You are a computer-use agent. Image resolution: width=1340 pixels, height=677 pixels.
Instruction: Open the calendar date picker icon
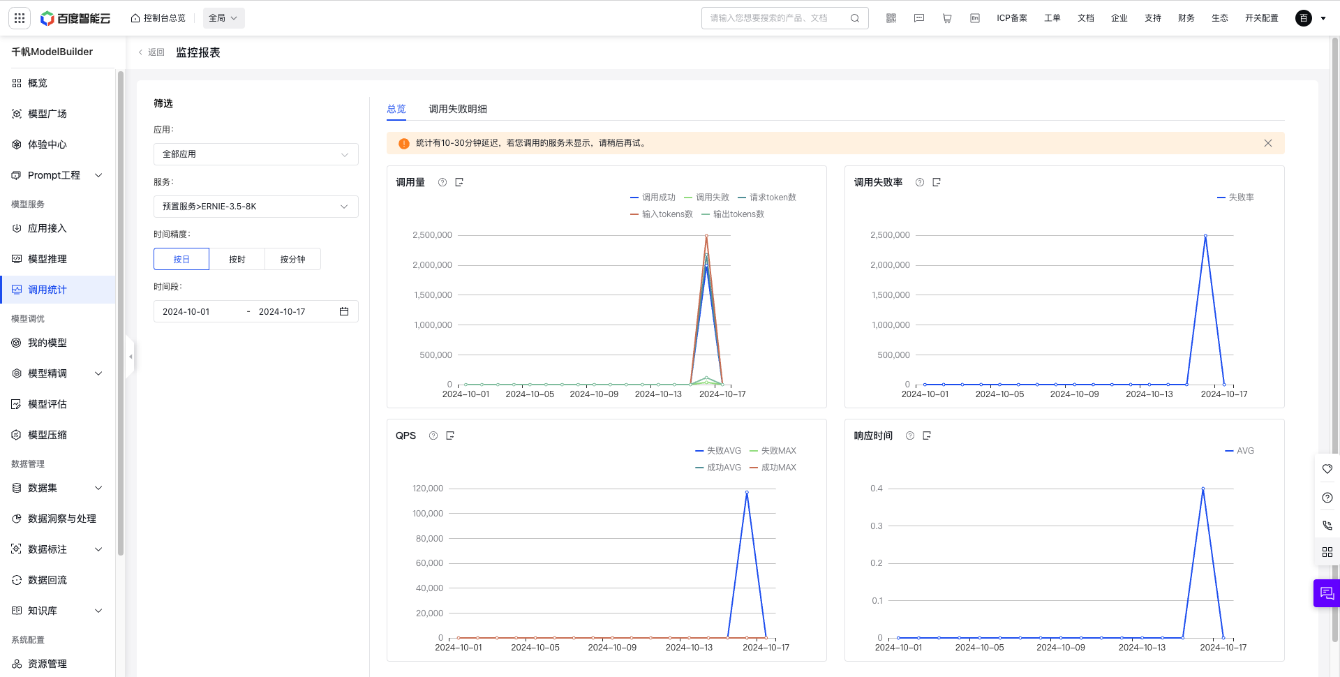(344, 311)
